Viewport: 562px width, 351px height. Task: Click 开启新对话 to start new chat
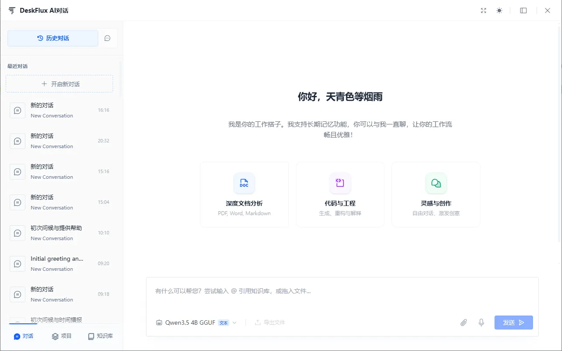tap(59, 84)
